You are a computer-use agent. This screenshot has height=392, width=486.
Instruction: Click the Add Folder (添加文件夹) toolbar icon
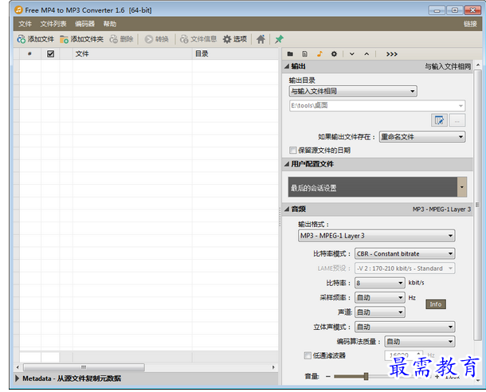click(81, 39)
